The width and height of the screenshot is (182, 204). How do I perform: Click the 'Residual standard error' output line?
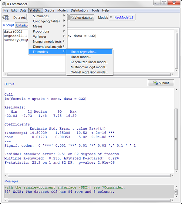pos(62,154)
